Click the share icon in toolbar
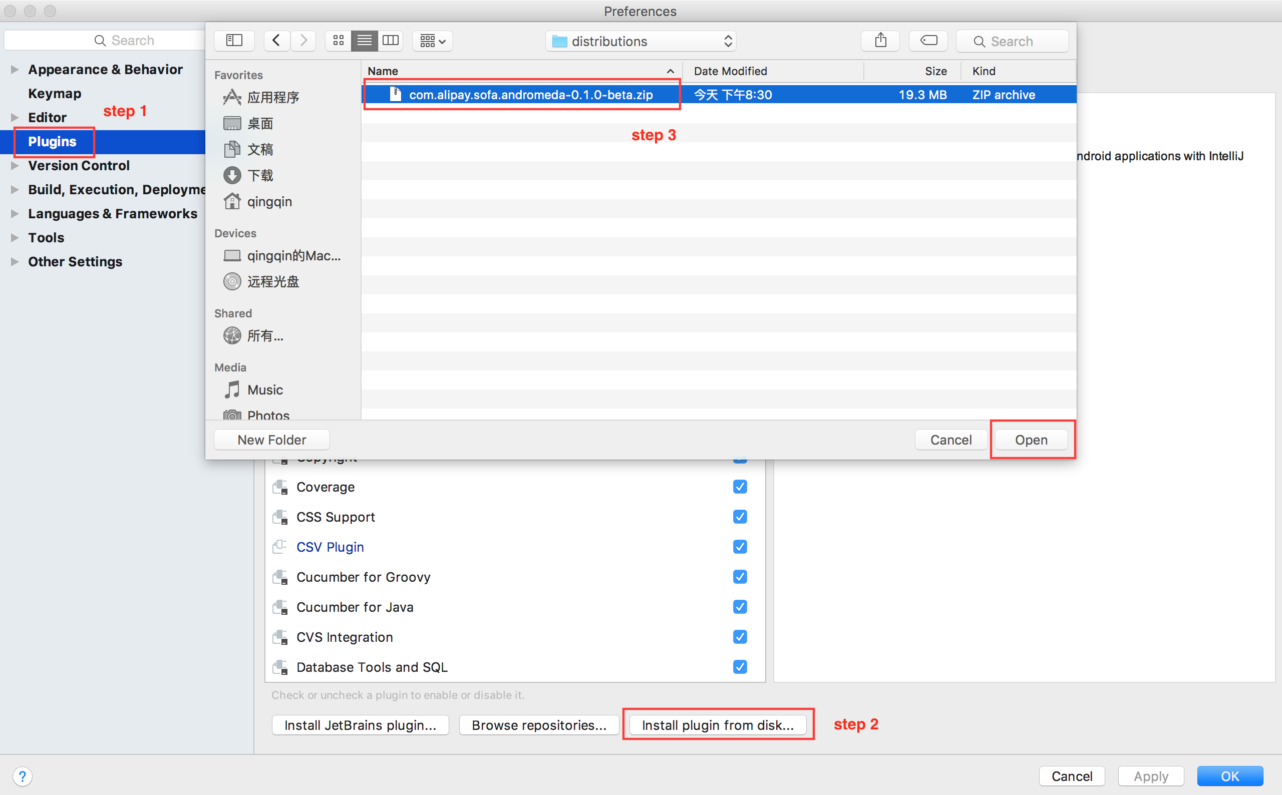Viewport: 1282px width, 795px height. click(x=880, y=41)
